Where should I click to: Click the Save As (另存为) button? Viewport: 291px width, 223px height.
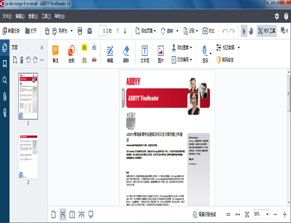(60, 31)
